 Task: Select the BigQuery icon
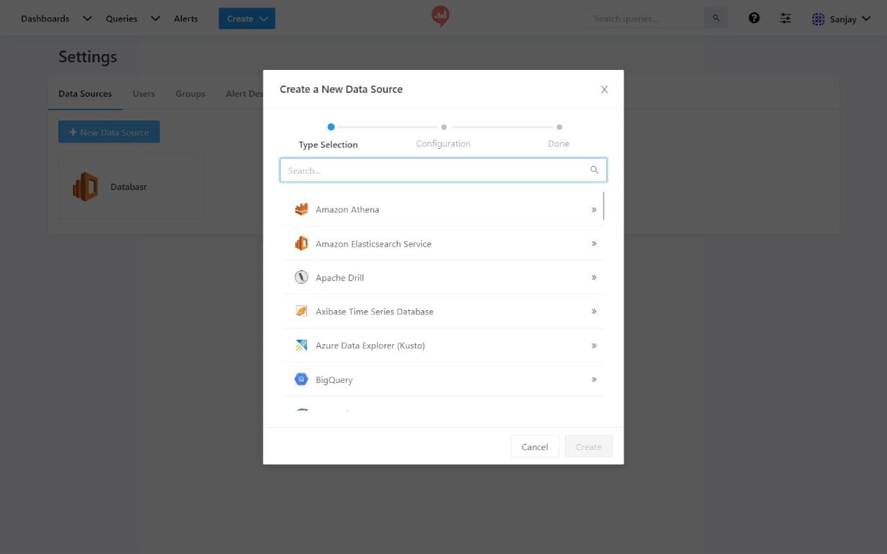pyautogui.click(x=301, y=379)
